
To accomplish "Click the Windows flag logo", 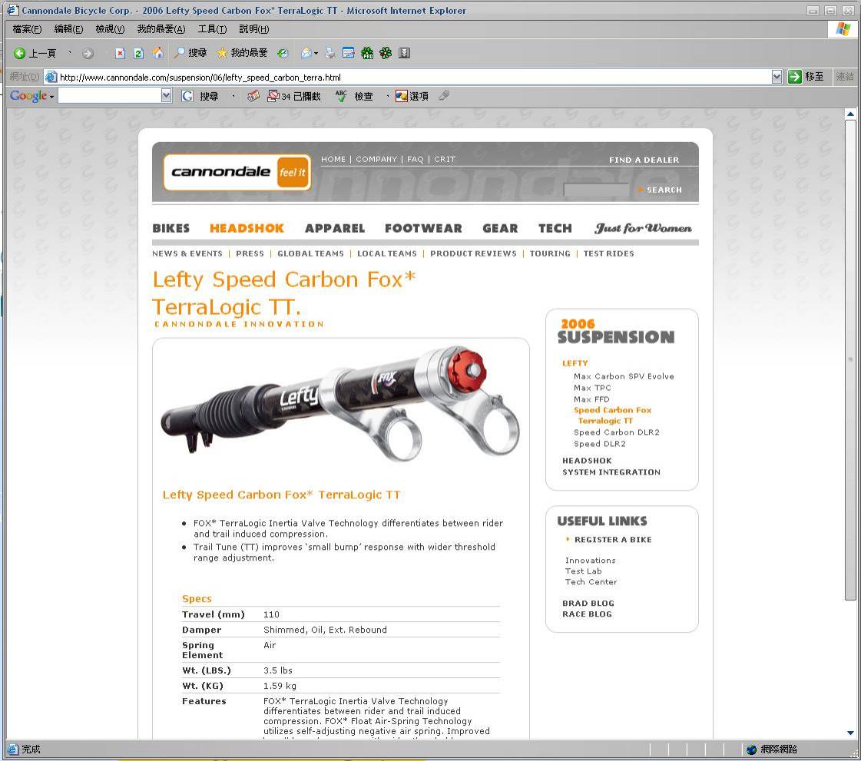I will [x=843, y=28].
